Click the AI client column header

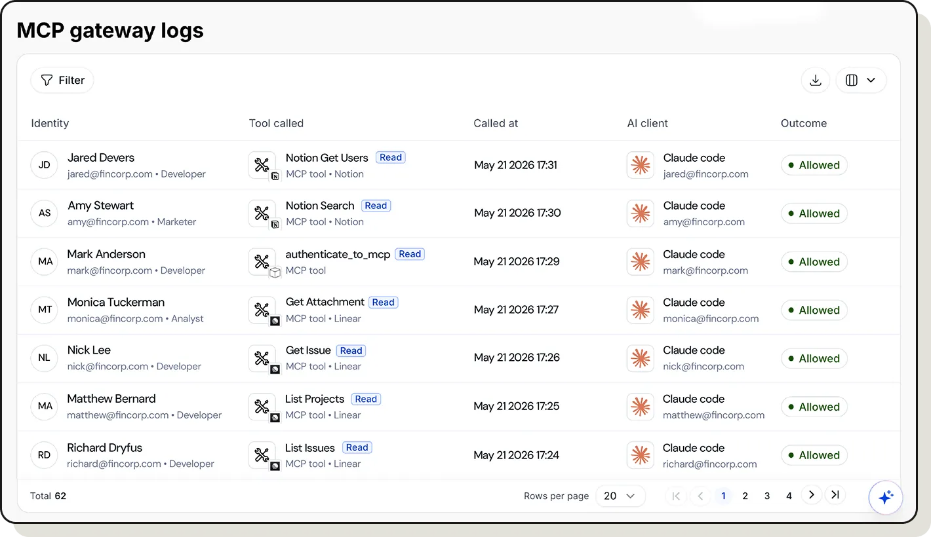coord(648,123)
